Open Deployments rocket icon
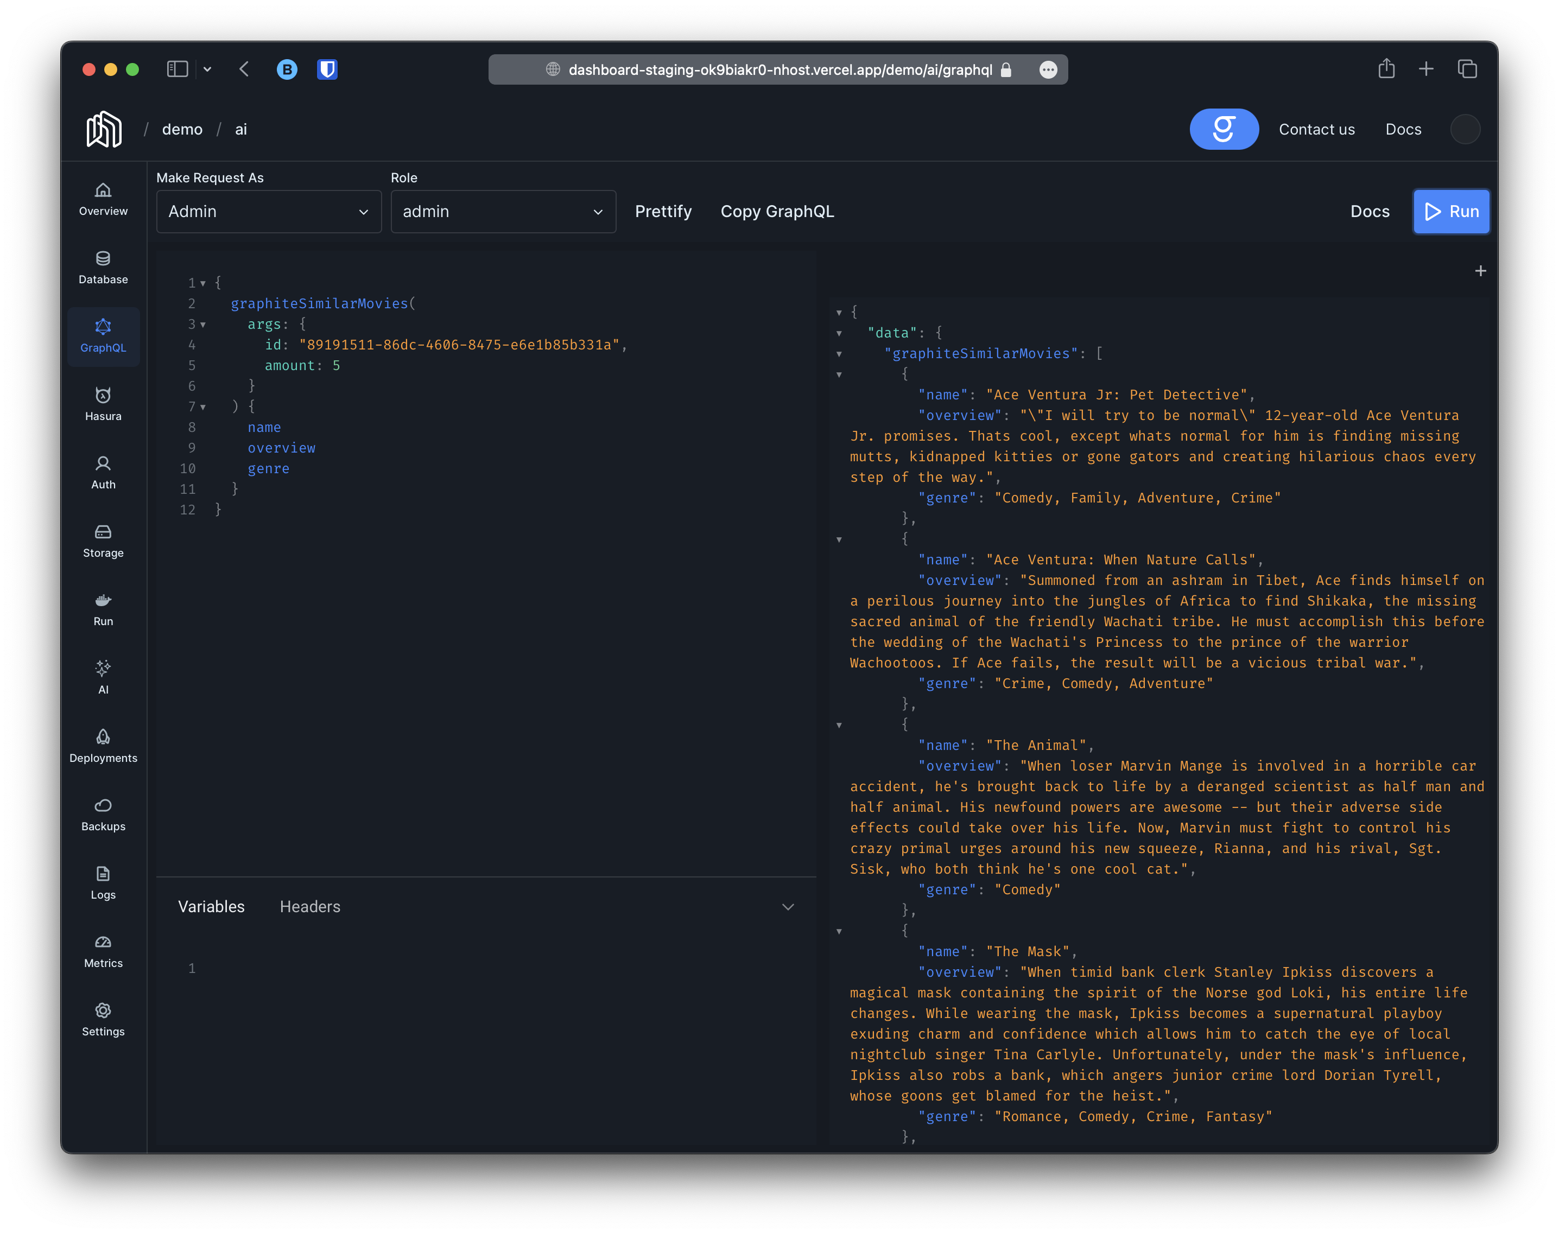Viewport: 1559px width, 1234px height. [103, 746]
